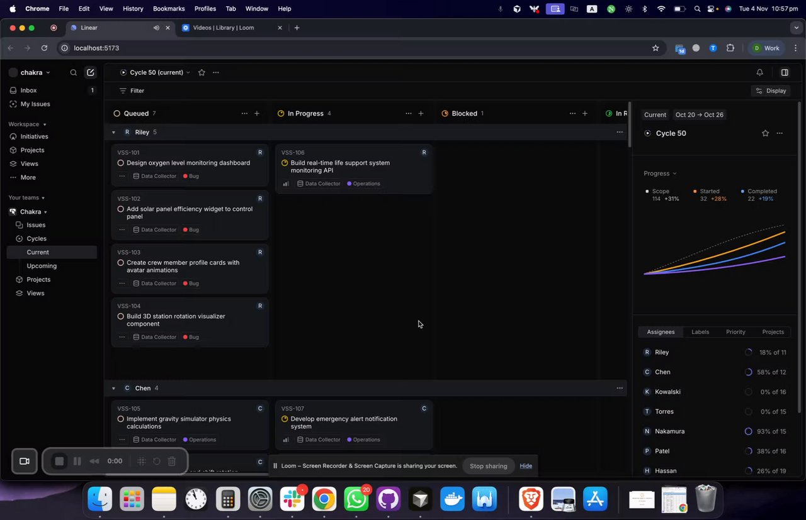Switch to Priority tab
This screenshot has width=806, height=520.
coord(735,332)
